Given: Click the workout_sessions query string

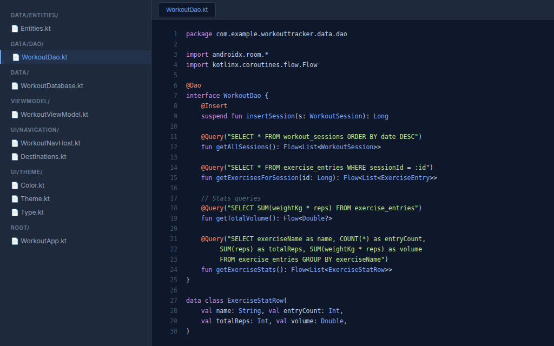Looking at the screenshot, I should click(322, 137).
